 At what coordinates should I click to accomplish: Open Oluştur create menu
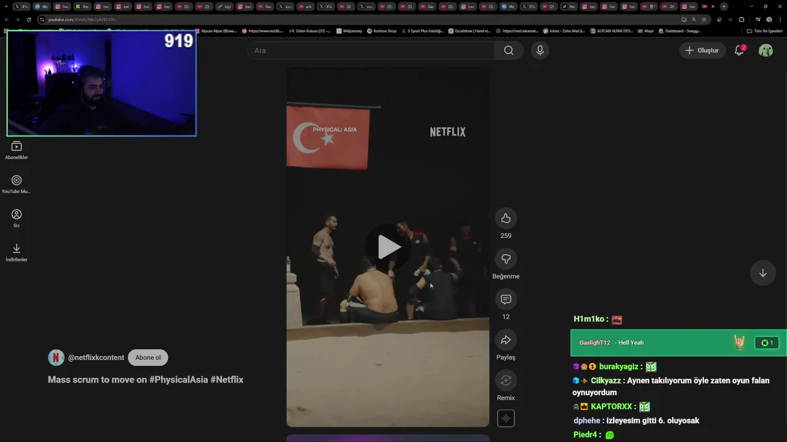pos(702,50)
